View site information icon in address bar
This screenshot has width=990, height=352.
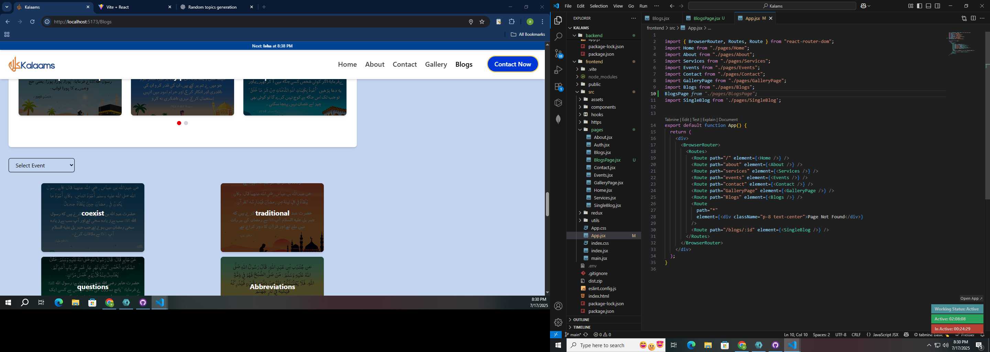[47, 22]
